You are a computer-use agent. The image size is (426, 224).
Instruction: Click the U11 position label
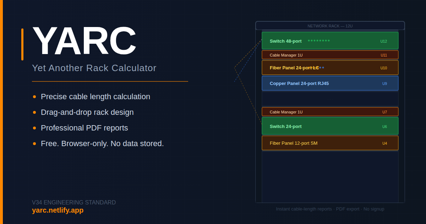pos(384,55)
